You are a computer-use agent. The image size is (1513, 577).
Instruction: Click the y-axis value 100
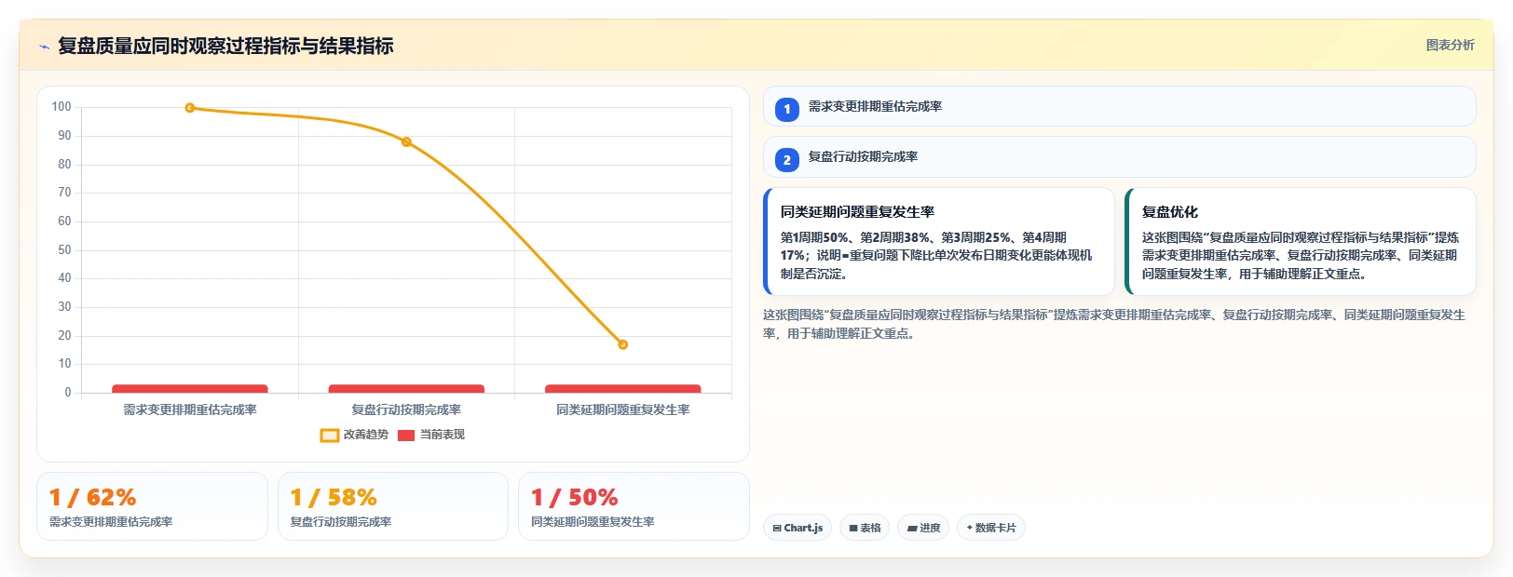click(x=61, y=107)
